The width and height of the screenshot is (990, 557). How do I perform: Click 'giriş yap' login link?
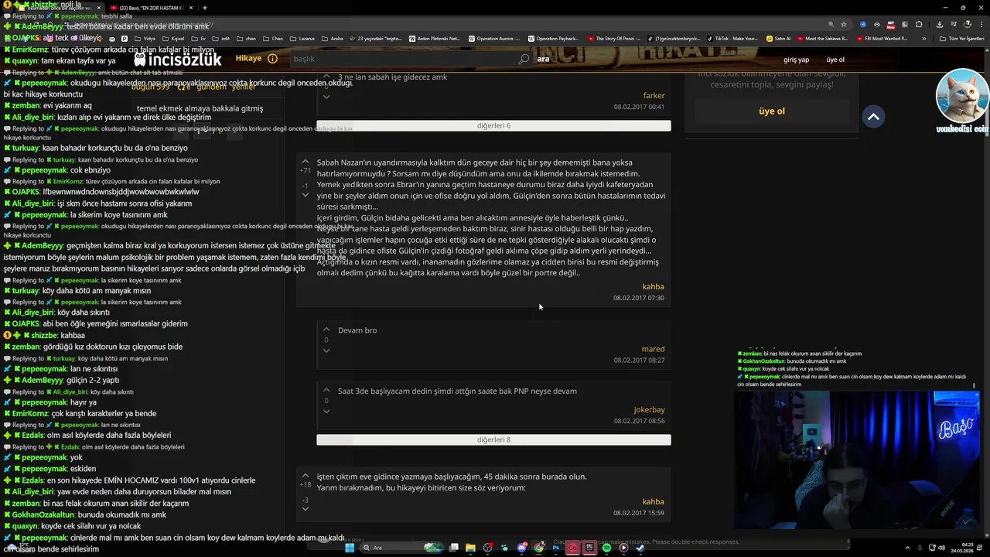[x=796, y=60]
